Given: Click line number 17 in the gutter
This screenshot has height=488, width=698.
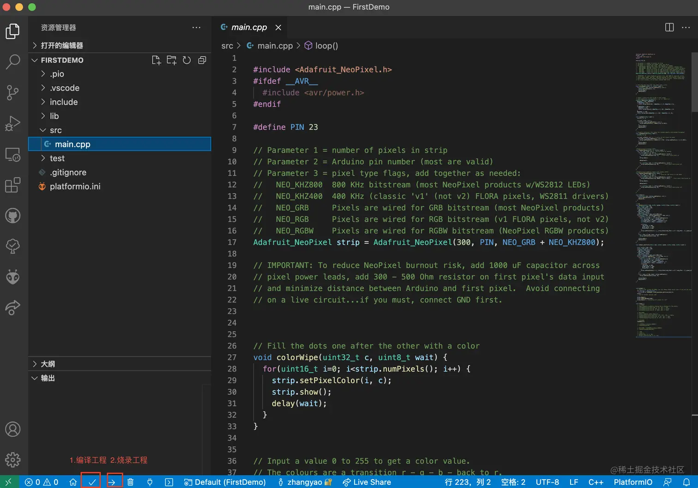Looking at the screenshot, I should [x=232, y=242].
